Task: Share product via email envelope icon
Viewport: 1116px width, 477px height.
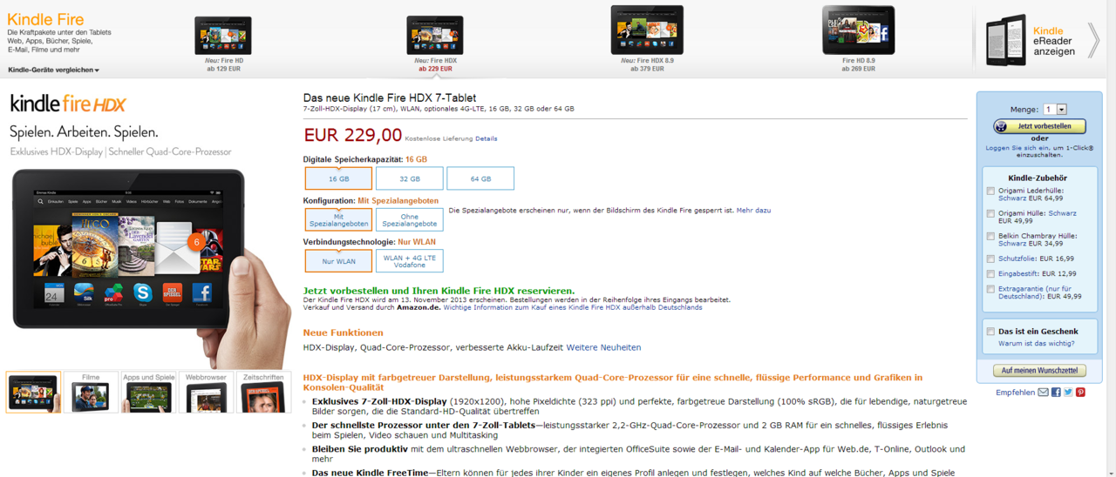Action: pyautogui.click(x=1043, y=393)
